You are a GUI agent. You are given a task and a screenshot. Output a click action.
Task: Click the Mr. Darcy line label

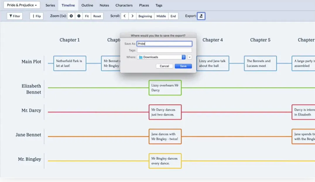point(31,110)
